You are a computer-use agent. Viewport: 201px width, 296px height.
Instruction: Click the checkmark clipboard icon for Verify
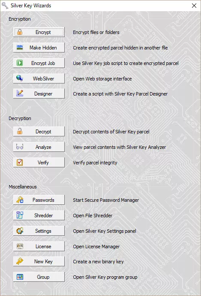[20, 162]
